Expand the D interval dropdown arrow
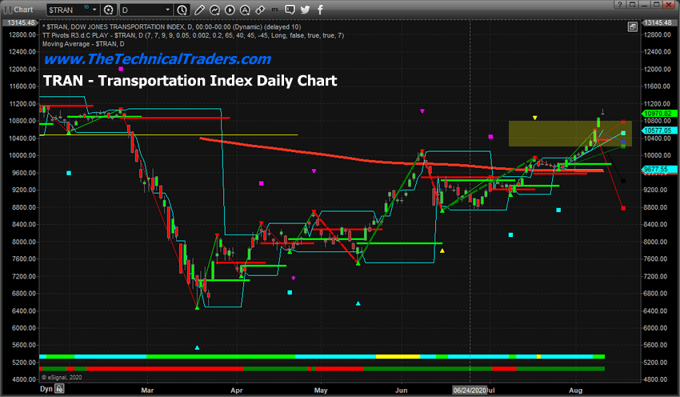Viewport: 680px width, 397px height. click(x=168, y=10)
